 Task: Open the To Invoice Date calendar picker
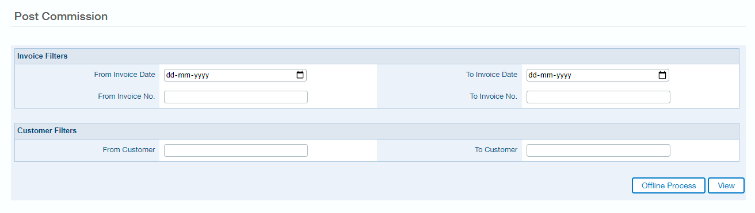click(x=662, y=75)
